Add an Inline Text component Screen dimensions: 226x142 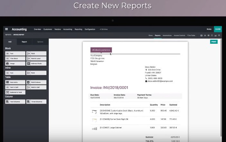15,73
